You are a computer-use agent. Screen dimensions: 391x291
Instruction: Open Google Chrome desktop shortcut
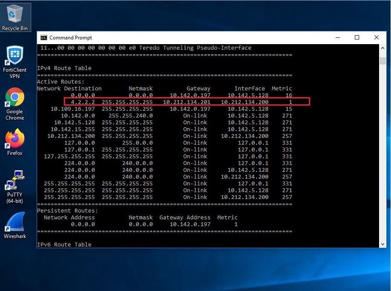pos(15,104)
